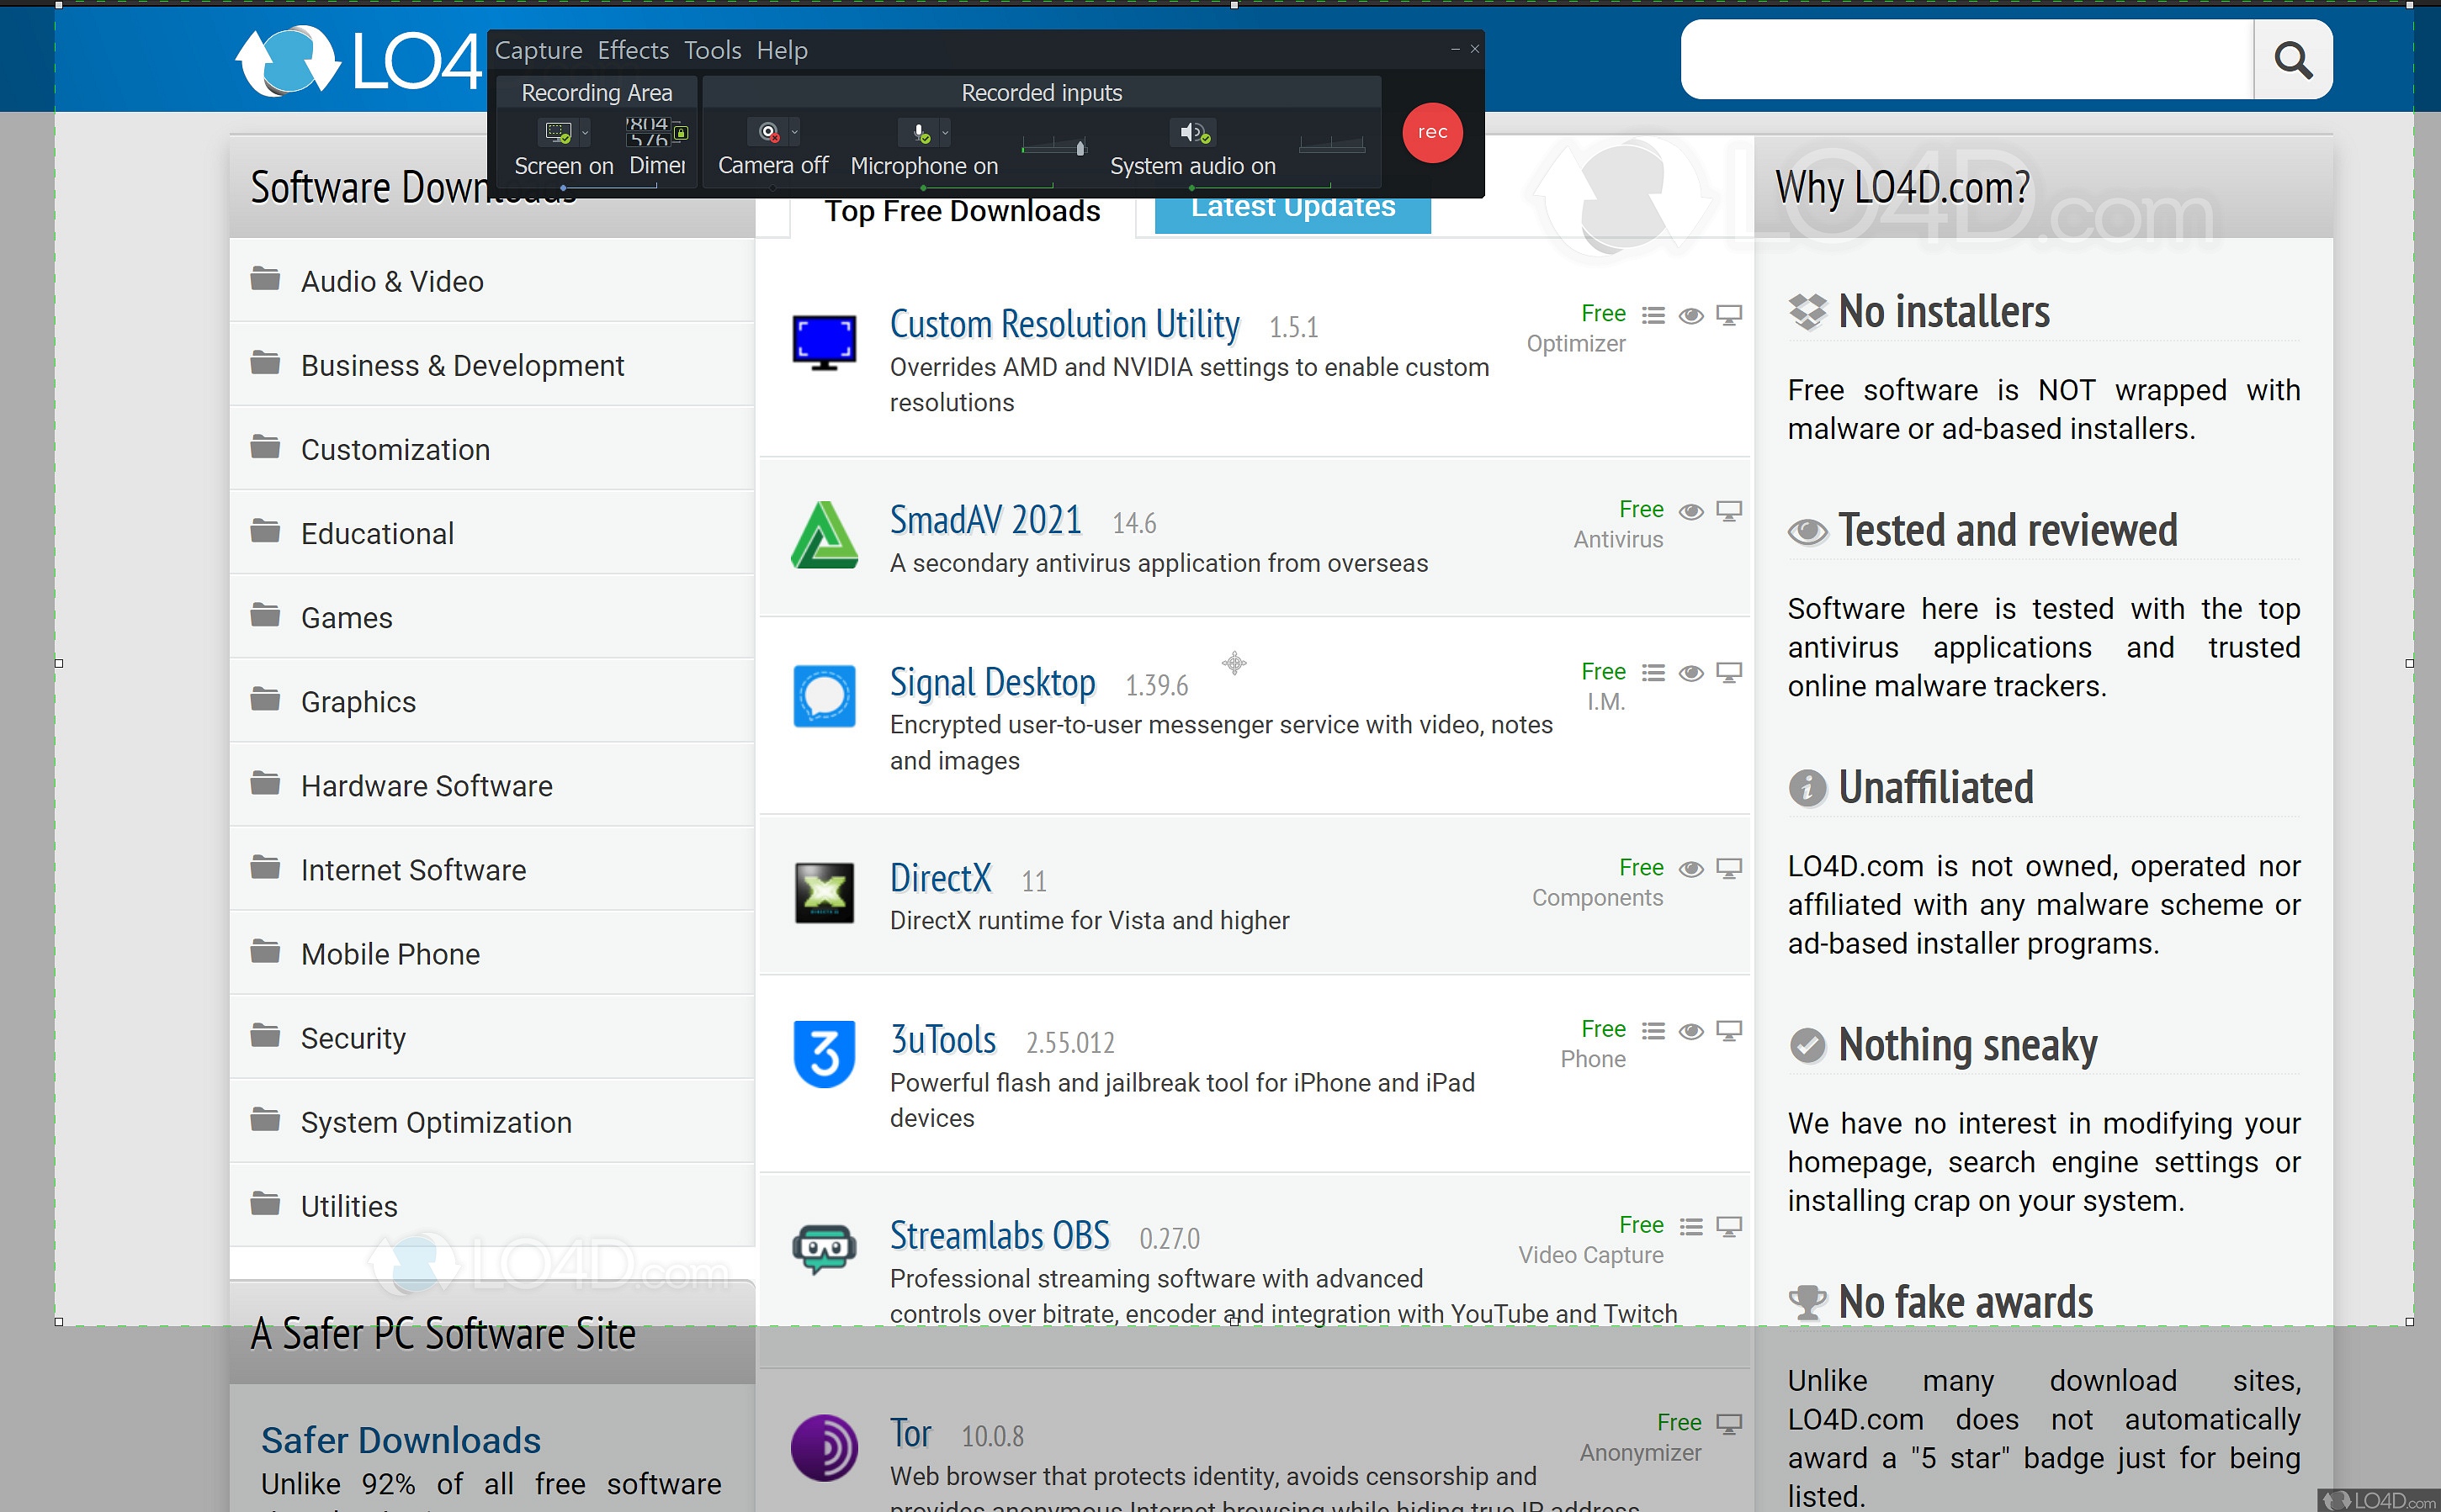The image size is (2441, 1512).
Task: Turn on the Camera input
Action: (767, 133)
